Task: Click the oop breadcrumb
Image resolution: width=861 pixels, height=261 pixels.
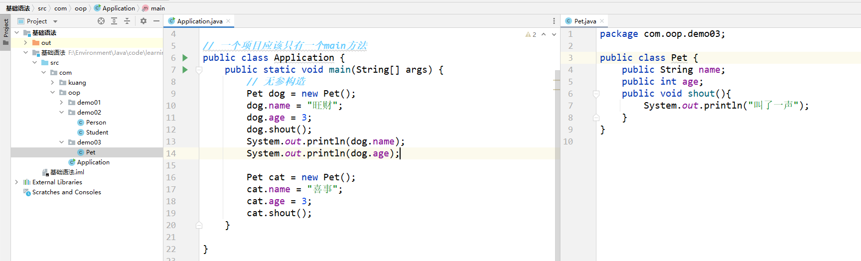Action: pyautogui.click(x=81, y=8)
